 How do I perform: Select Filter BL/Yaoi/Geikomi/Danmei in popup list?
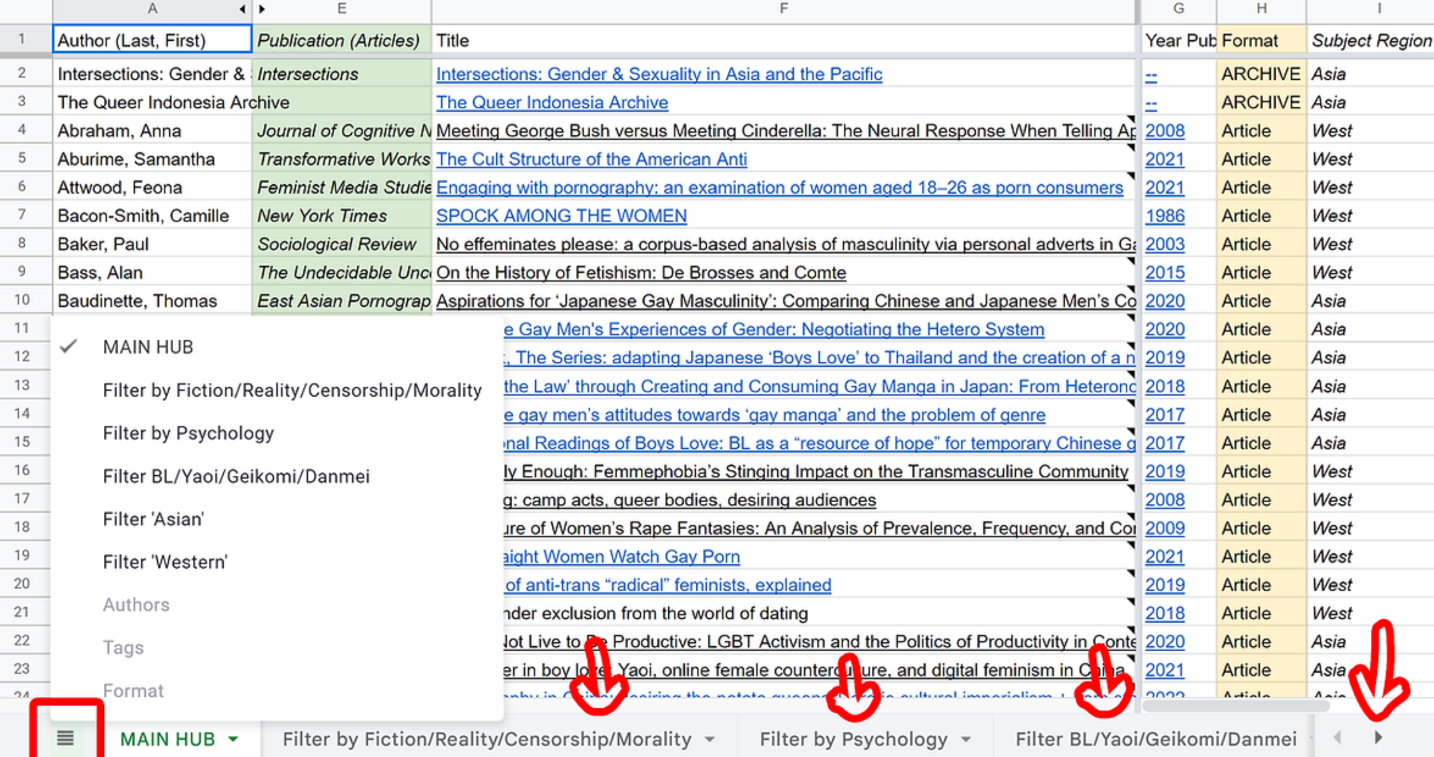pyautogui.click(x=236, y=476)
